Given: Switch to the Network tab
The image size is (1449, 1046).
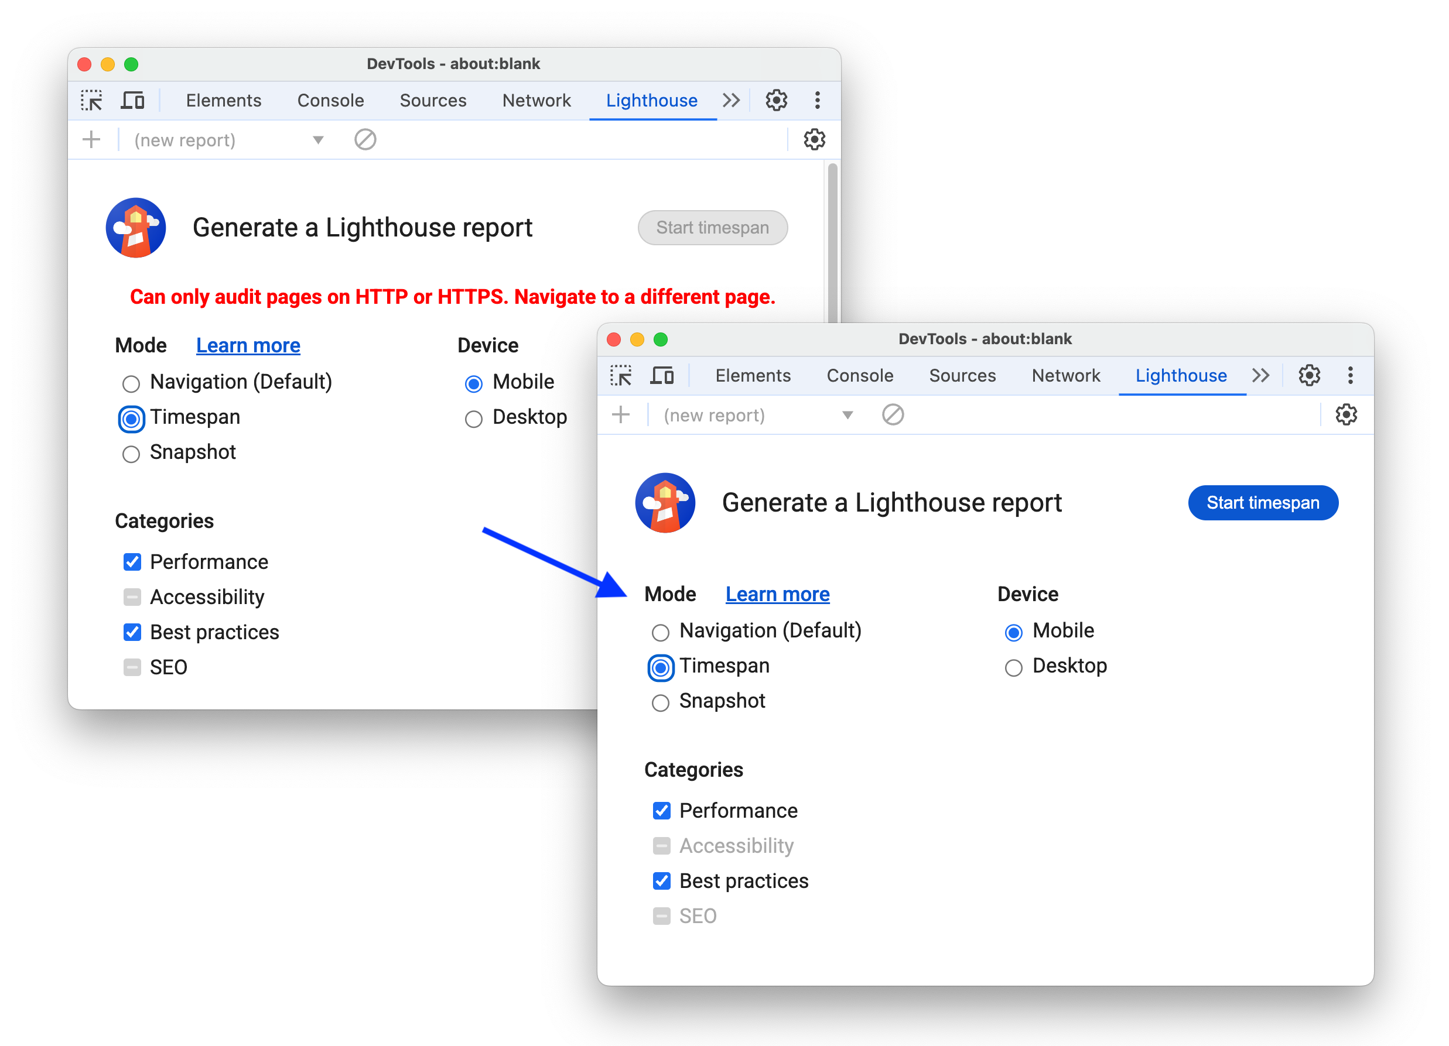Looking at the screenshot, I should click(x=1064, y=376).
